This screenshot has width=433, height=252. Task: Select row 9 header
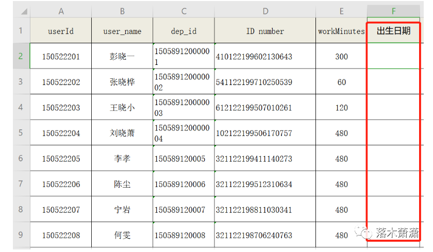[x=21, y=235]
